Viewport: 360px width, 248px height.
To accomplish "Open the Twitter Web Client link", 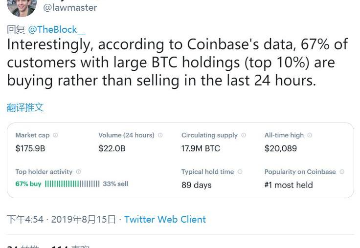I will point(165,220).
